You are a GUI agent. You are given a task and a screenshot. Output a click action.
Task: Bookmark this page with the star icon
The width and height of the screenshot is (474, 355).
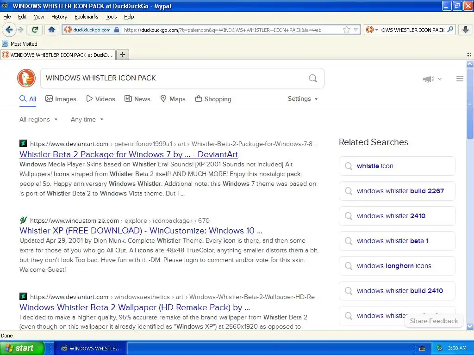(x=346, y=30)
